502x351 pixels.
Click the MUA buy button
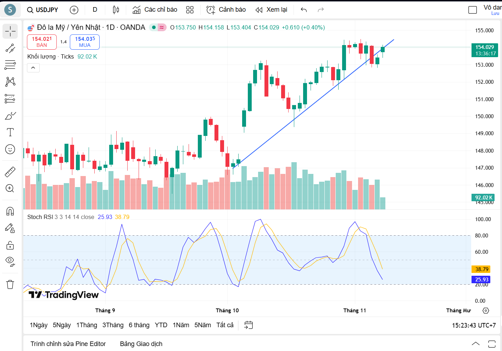click(85, 42)
